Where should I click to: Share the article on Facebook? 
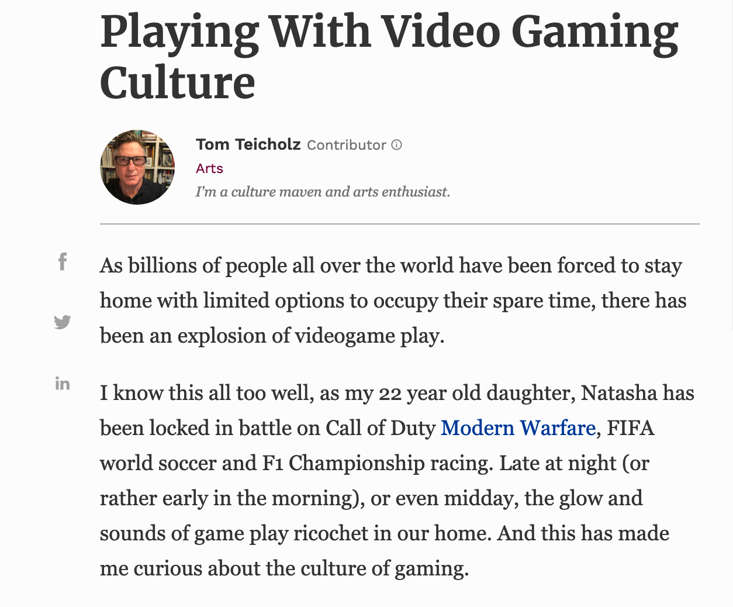[63, 261]
